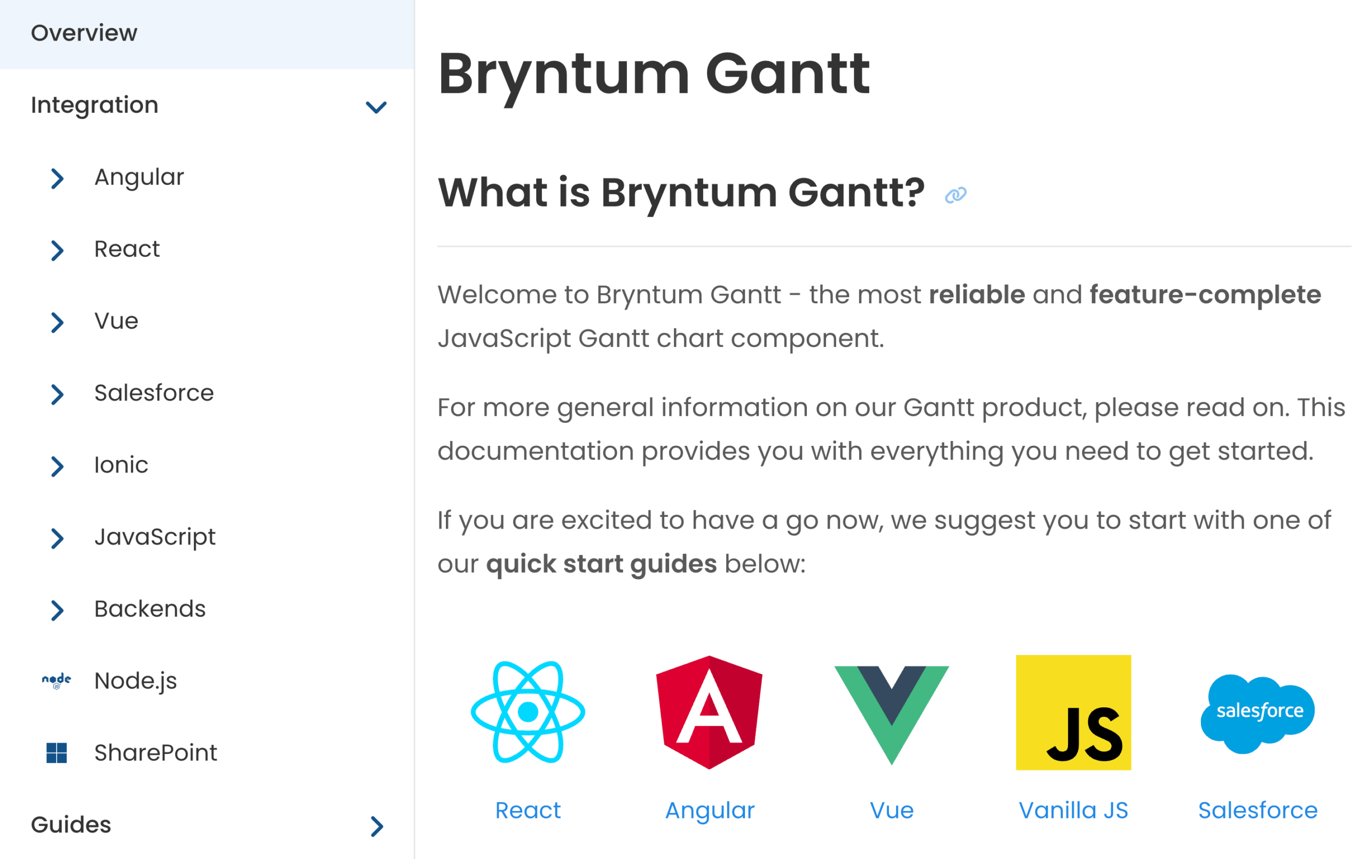The height and width of the screenshot is (859, 1367).
Task: Click the Node.js icon in sidebar
Action: [56, 681]
